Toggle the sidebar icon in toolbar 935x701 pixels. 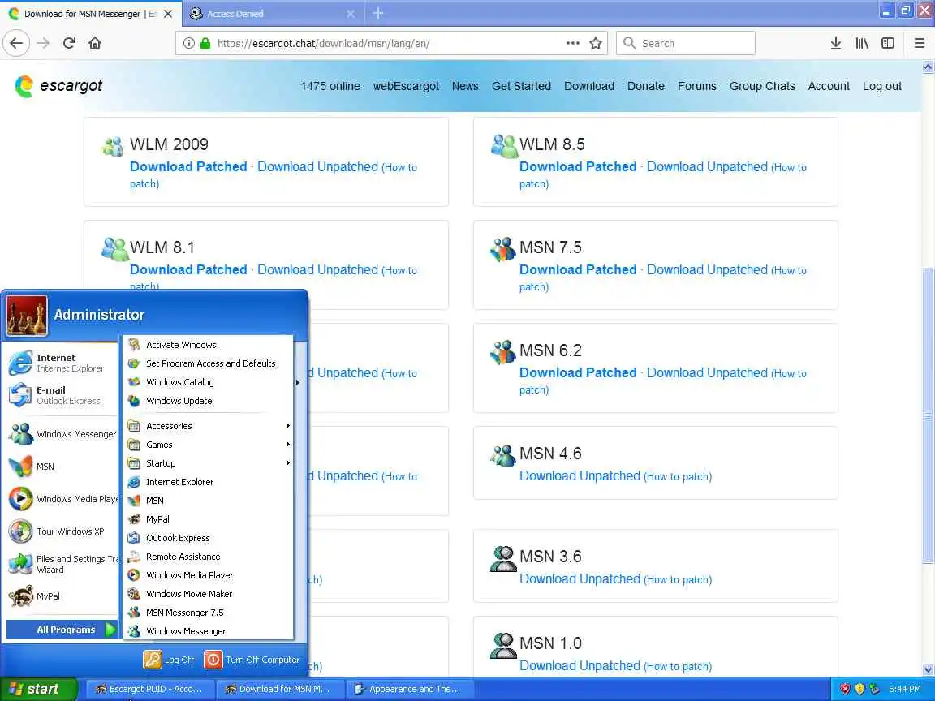point(888,43)
